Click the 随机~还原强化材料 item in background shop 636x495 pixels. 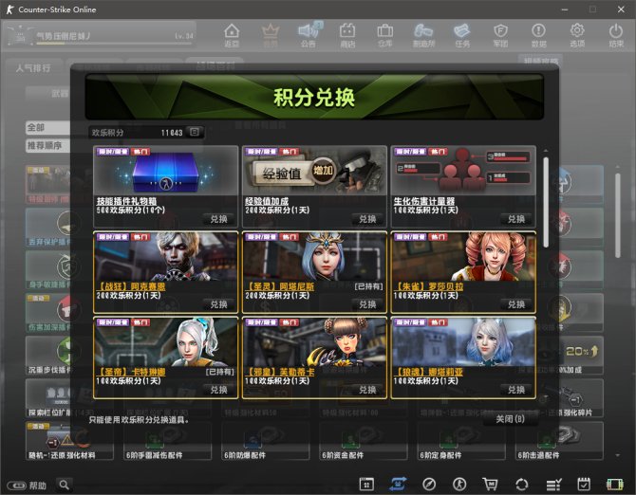[69, 441]
